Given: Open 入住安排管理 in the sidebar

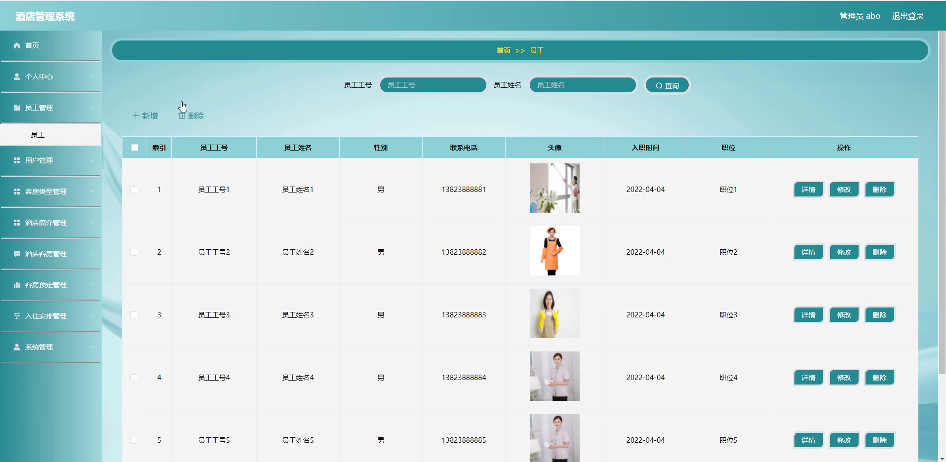Looking at the screenshot, I should 50,316.
